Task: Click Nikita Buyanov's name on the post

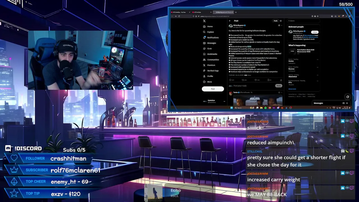Action: point(238,25)
